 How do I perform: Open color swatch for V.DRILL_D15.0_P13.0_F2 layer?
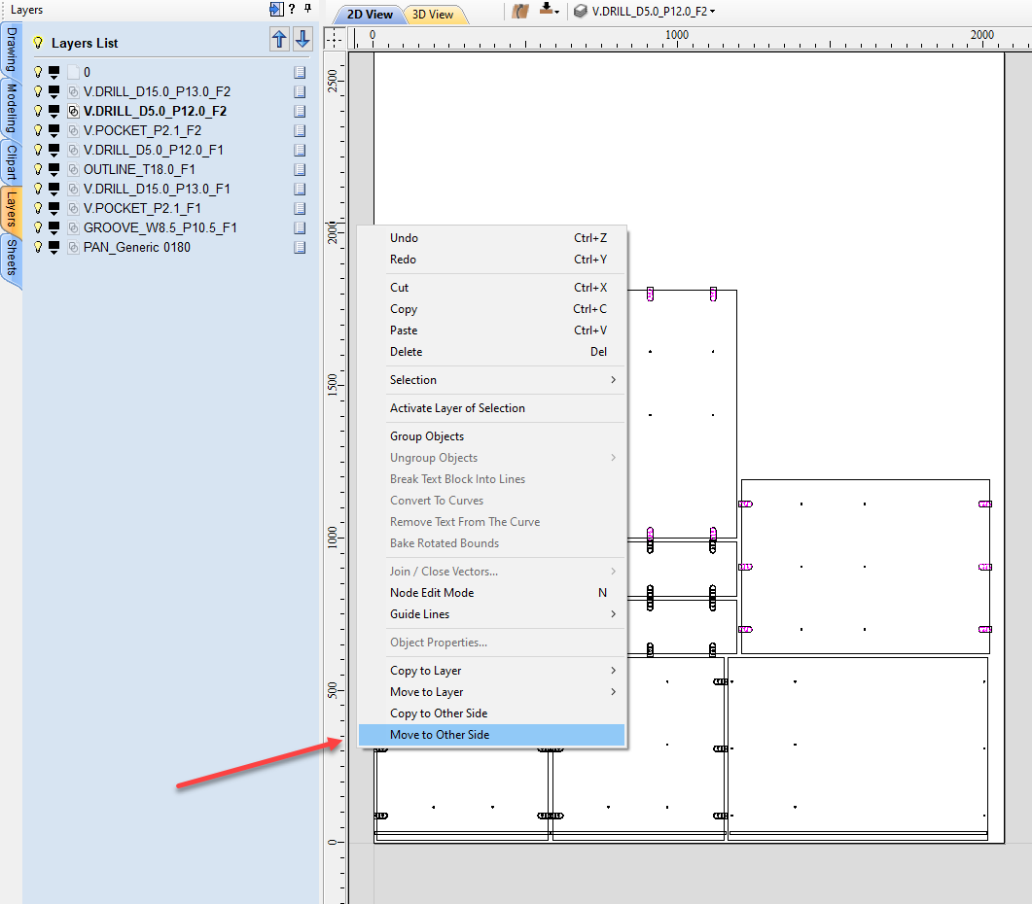coord(53,91)
